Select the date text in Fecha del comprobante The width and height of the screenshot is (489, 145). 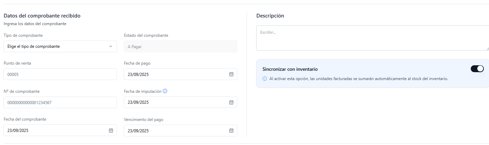pyautogui.click(x=18, y=131)
